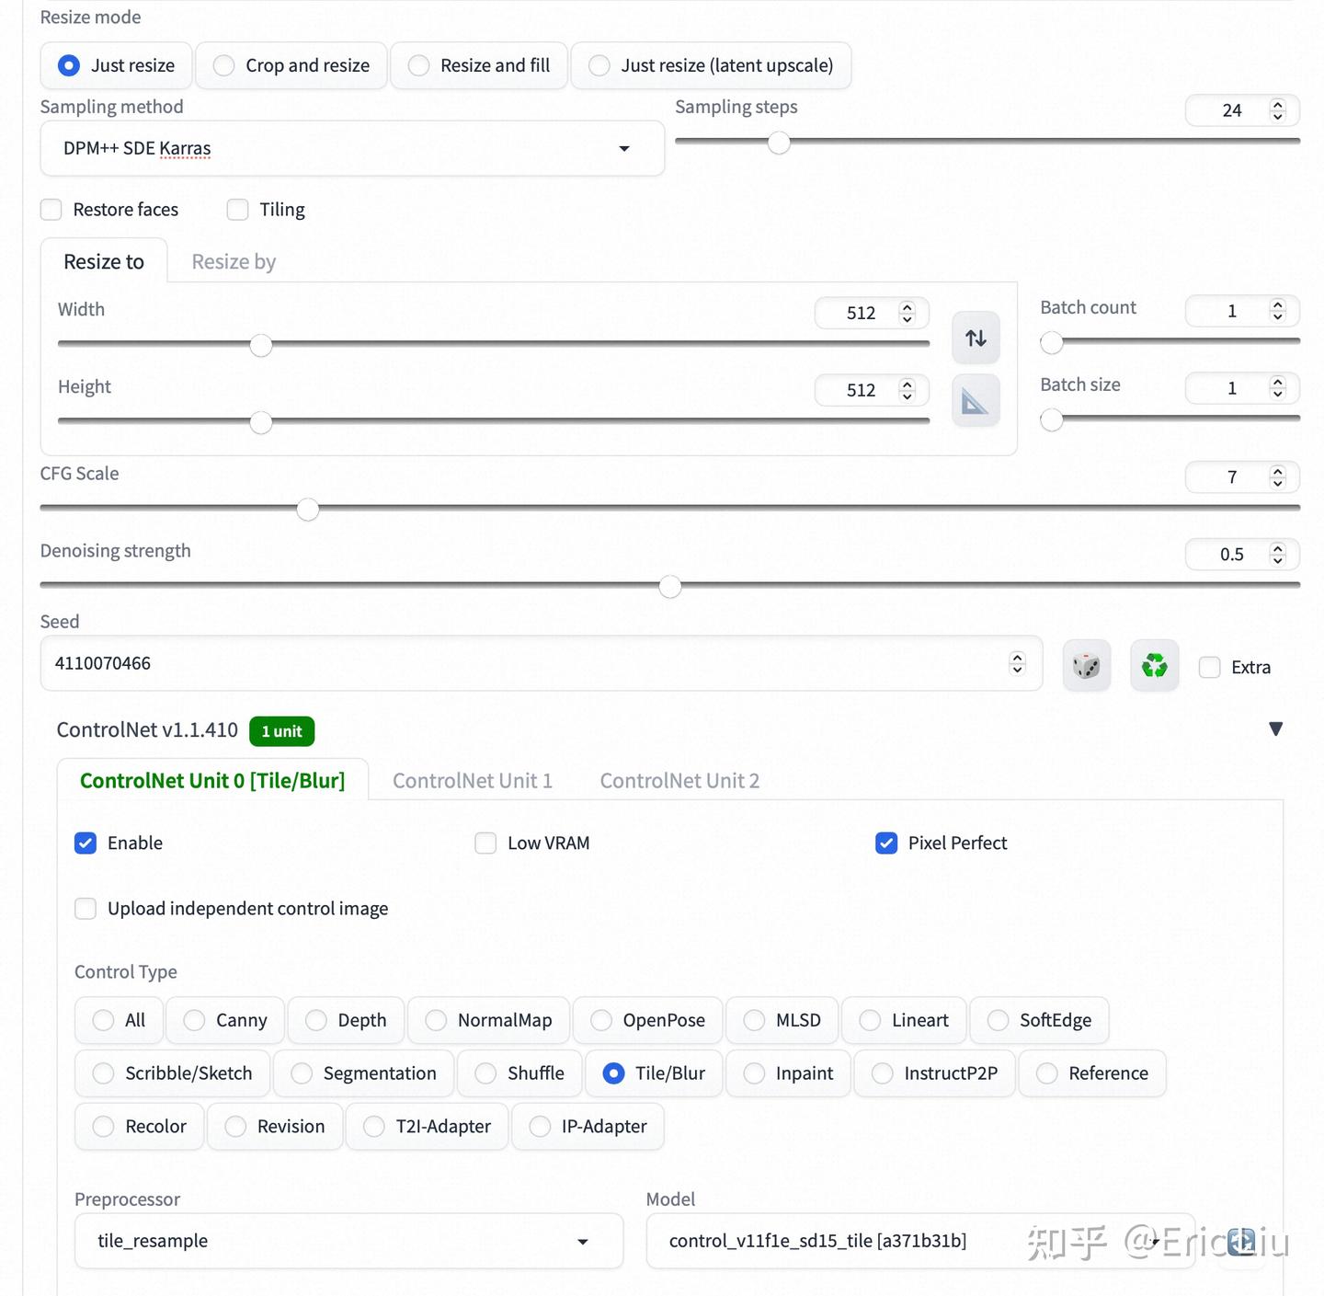Viewport: 1324px width, 1296px height.
Task: Uncheck the Pixel Perfect checkbox
Action: pos(886,843)
